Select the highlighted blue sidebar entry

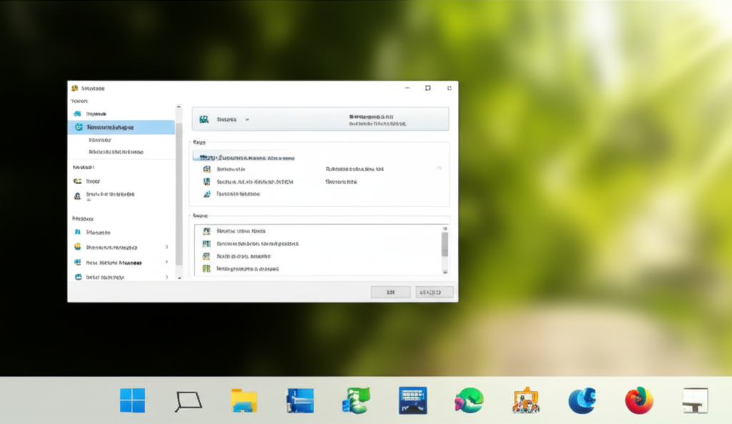point(122,127)
